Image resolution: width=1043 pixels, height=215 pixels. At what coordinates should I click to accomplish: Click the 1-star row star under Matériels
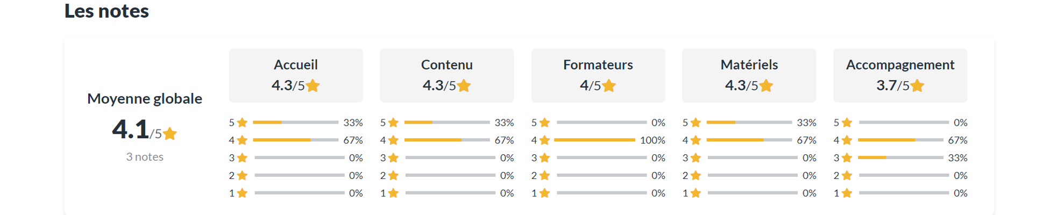click(x=696, y=193)
